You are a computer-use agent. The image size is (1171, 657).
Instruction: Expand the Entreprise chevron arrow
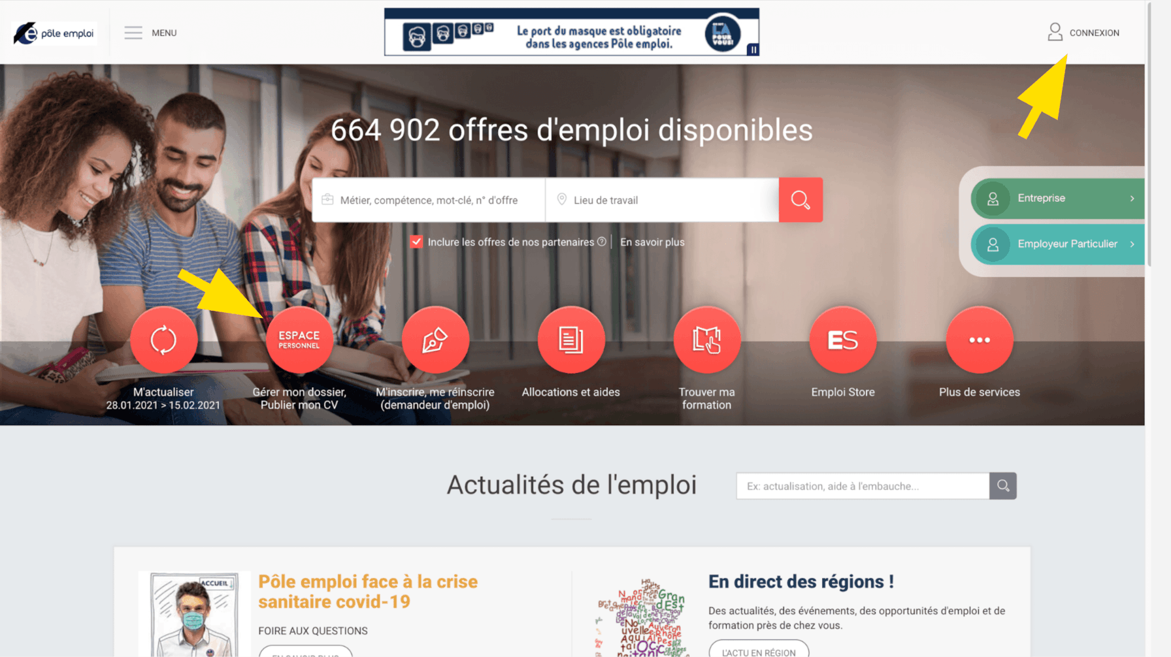pos(1132,198)
